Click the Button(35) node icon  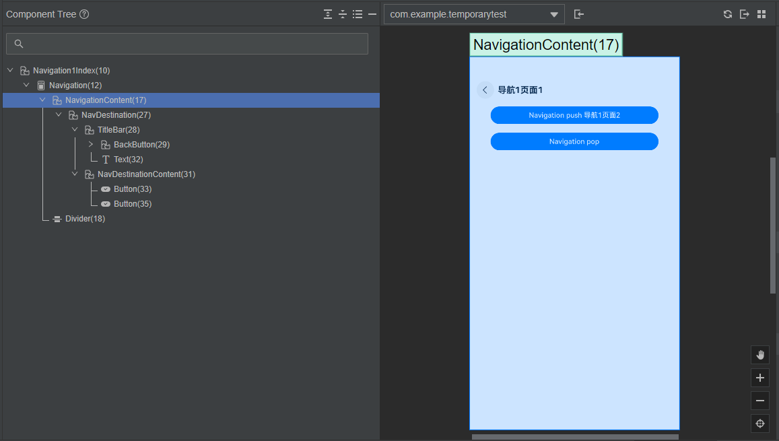106,204
